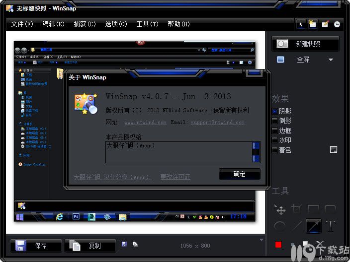350x262 pixels.
Task: Toggle the mouse pointer capture icon
Action: coord(301,24)
